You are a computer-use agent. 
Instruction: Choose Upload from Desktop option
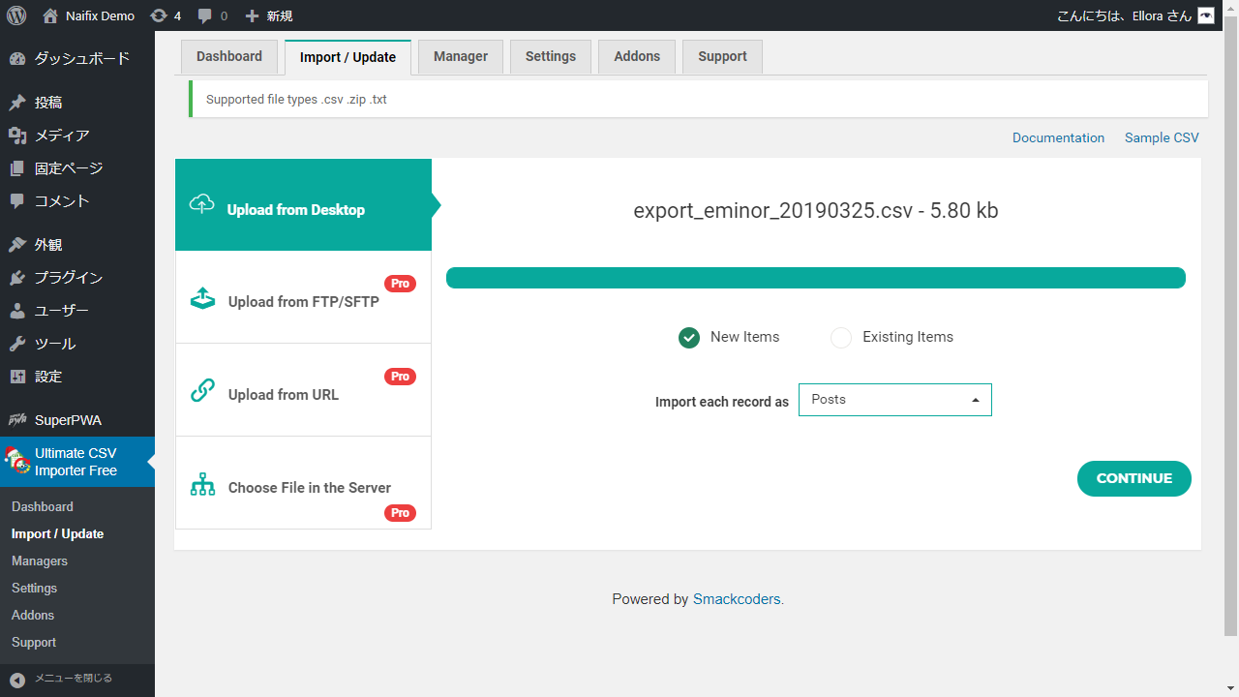(303, 205)
